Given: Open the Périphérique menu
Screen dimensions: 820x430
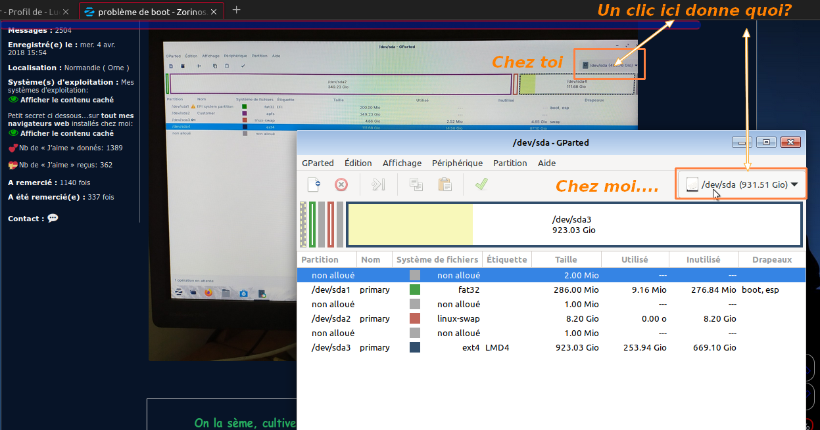Looking at the screenshot, I should tap(457, 163).
